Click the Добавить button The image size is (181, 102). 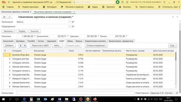tap(9, 46)
